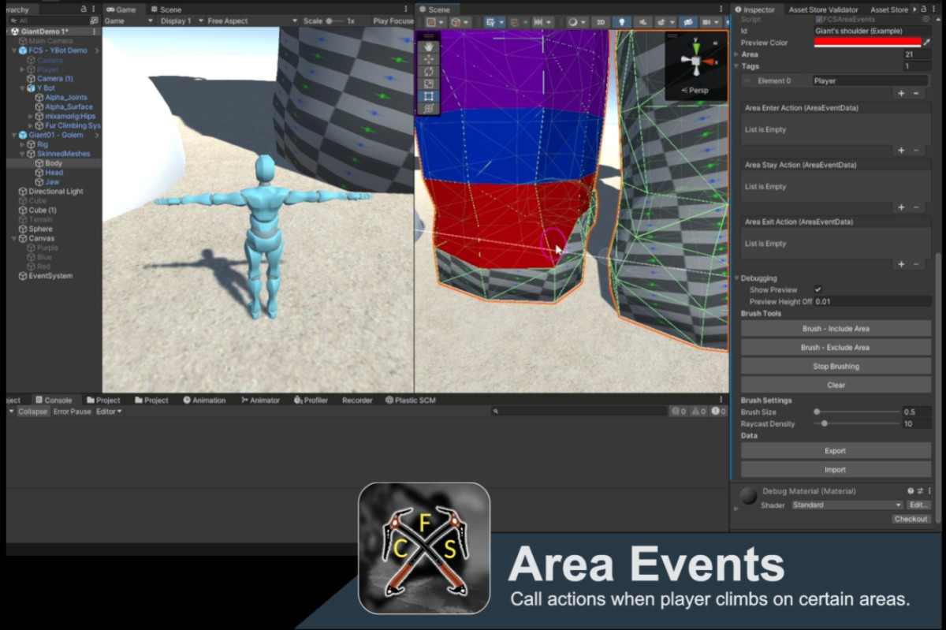This screenshot has height=630, width=946.
Task: Select the Hand view tool in Scene overlay
Action: [429, 47]
